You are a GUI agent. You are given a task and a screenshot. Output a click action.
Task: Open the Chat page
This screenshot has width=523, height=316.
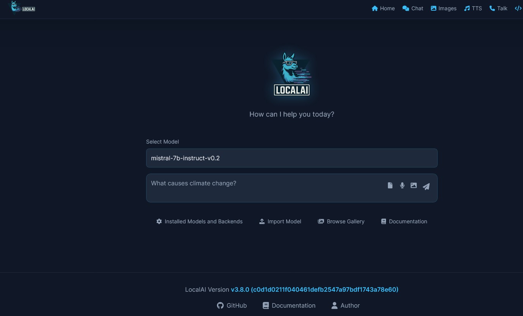click(x=413, y=8)
